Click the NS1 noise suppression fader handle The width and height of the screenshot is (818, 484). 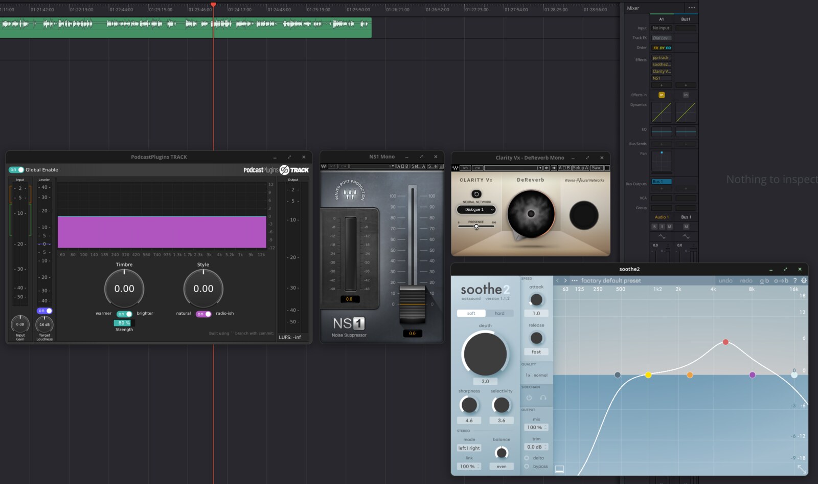point(412,303)
